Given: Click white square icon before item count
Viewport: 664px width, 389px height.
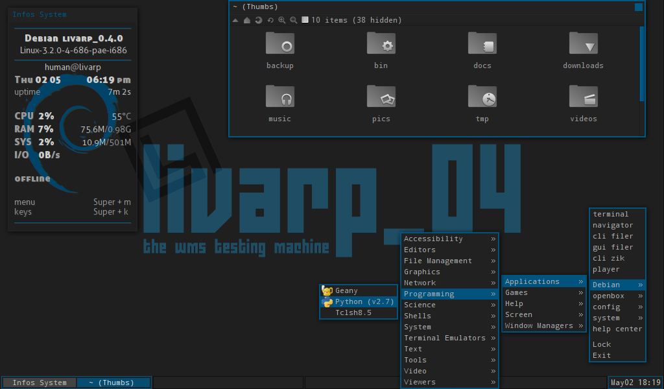Looking at the screenshot, I should coord(305,20).
